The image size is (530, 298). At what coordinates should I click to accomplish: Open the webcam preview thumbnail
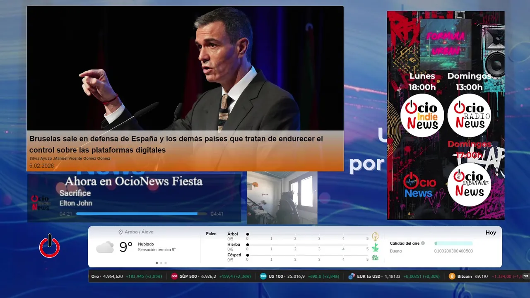coord(282,198)
